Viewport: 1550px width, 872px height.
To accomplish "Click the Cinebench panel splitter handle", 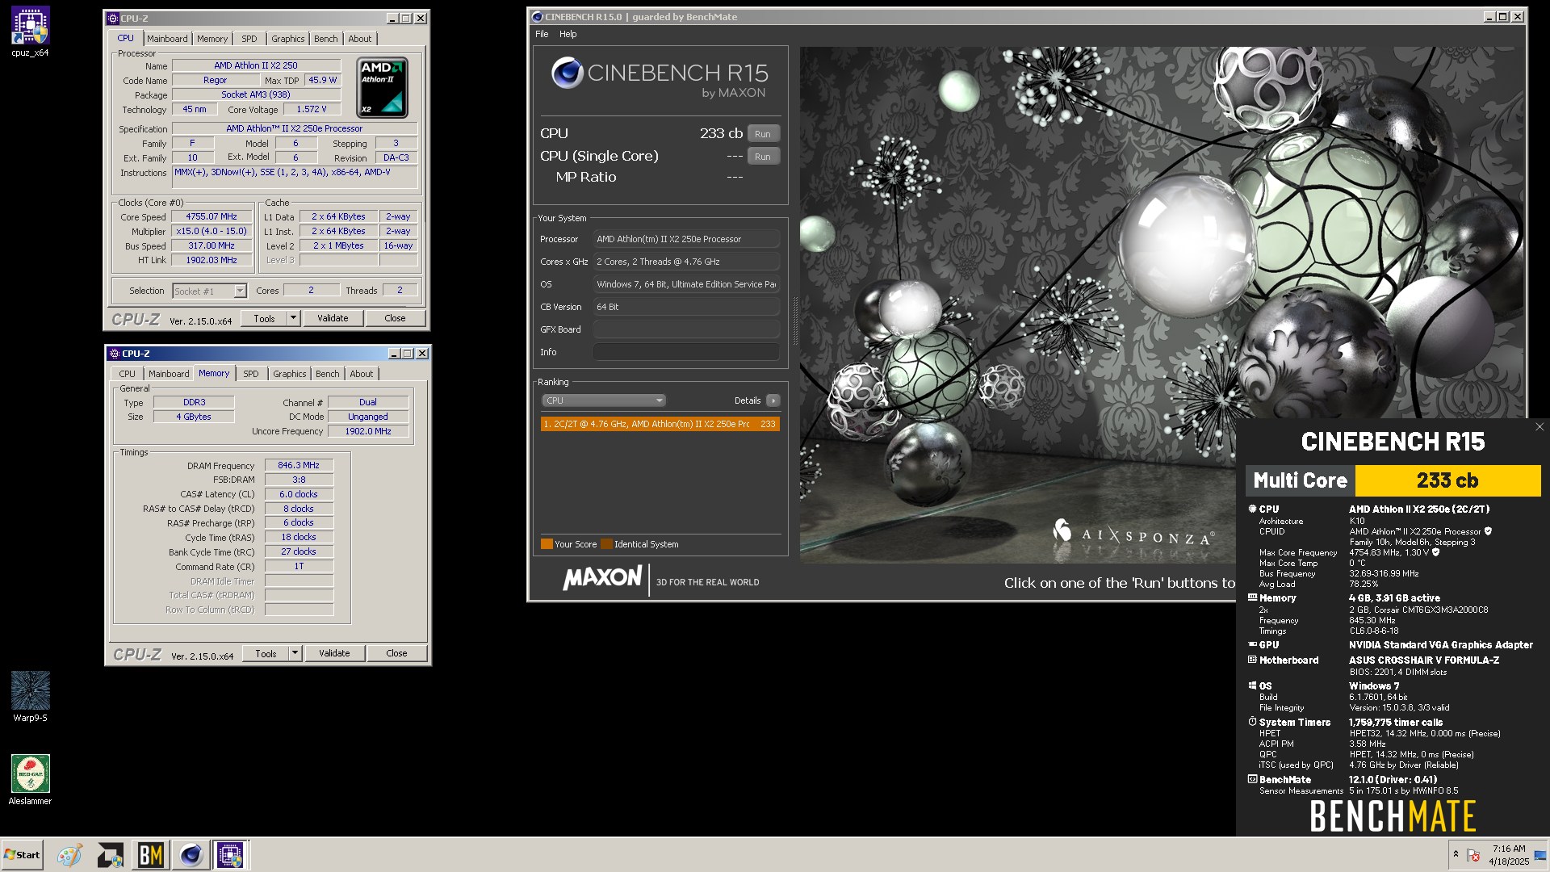I will (x=794, y=321).
